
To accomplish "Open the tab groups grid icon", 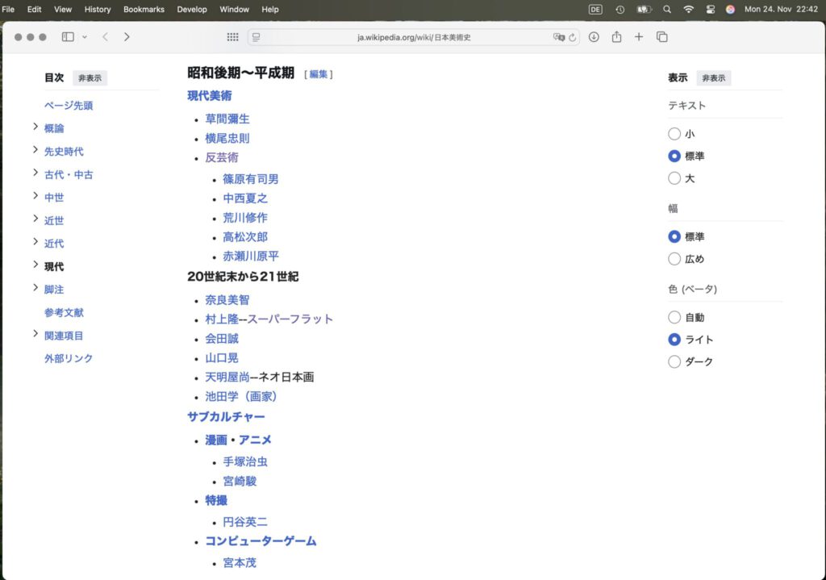I will click(232, 36).
